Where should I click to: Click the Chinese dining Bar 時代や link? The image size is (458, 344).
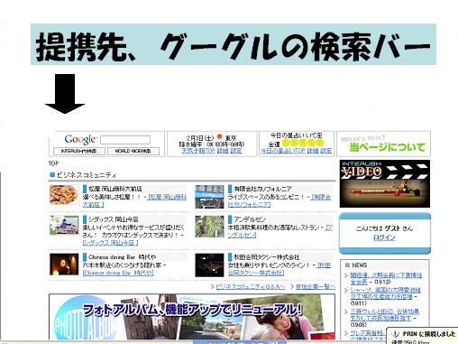(x=118, y=273)
